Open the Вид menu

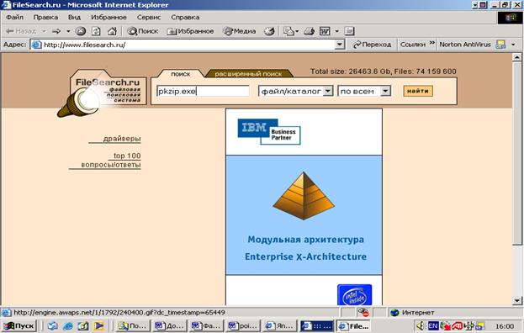(x=74, y=17)
